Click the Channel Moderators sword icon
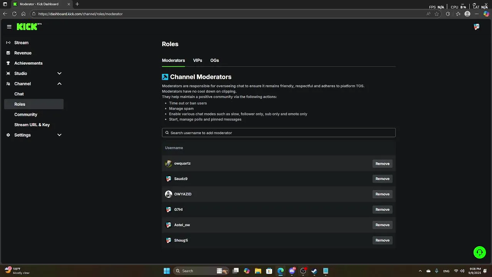 [165, 77]
